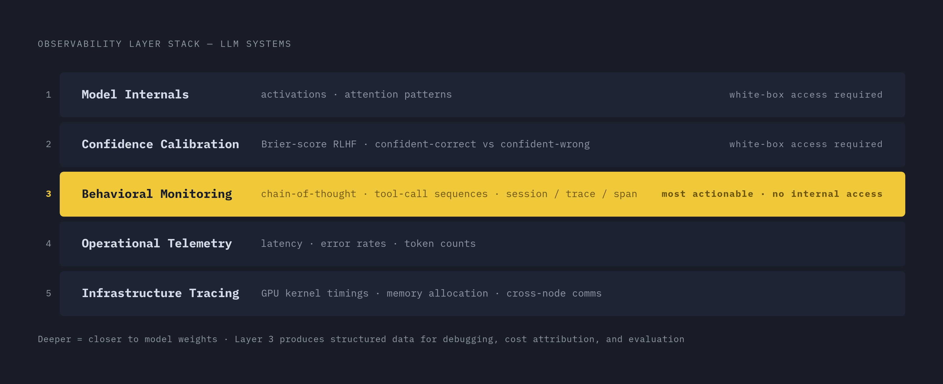Viewport: 943px width, 384px height.
Task: Select 'GPU kernel timings' description text
Action: [315, 293]
